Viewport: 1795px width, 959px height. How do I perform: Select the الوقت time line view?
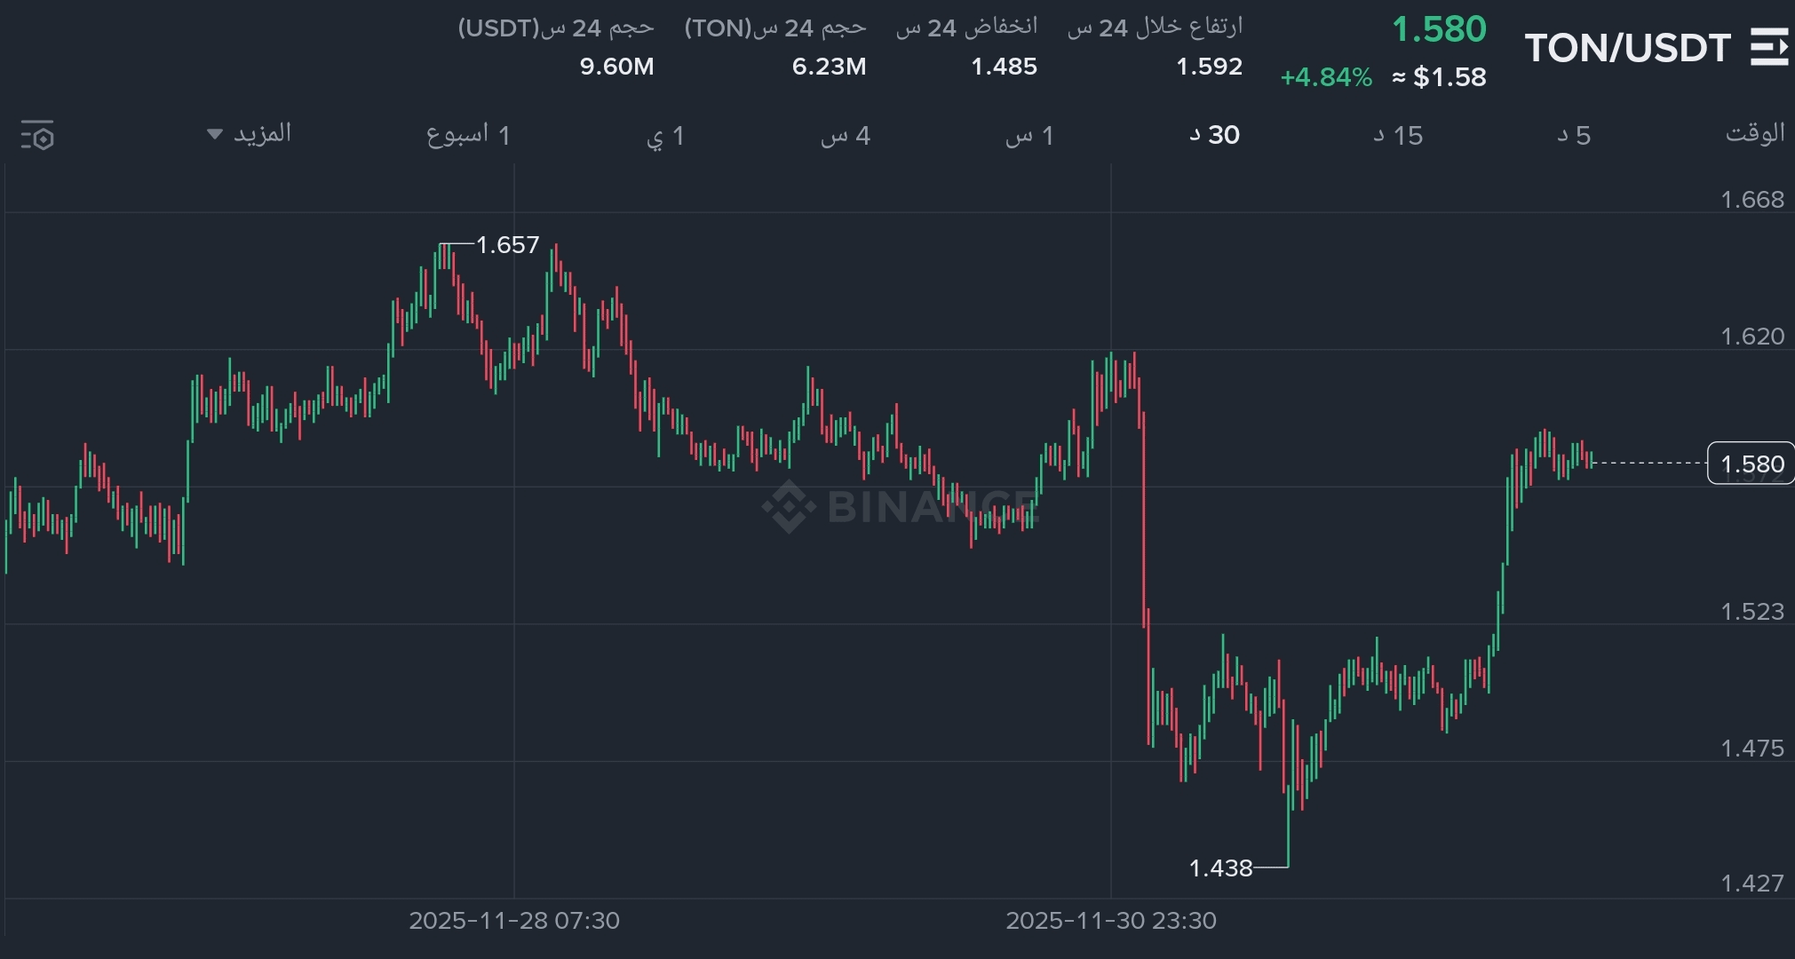click(x=1754, y=133)
